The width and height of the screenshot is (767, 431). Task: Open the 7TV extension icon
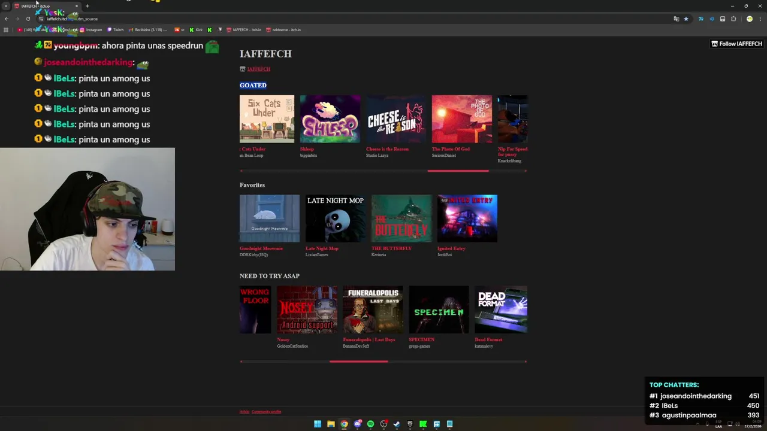(700, 19)
